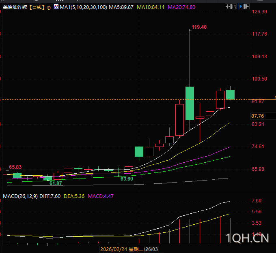
Task: Click the 2026/02/24 星期二 date label
Action: point(122,249)
